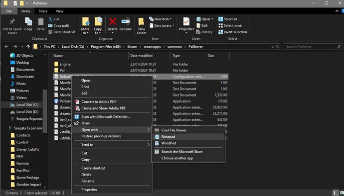
Task: Sort by the Type column header
Action: 176,56
